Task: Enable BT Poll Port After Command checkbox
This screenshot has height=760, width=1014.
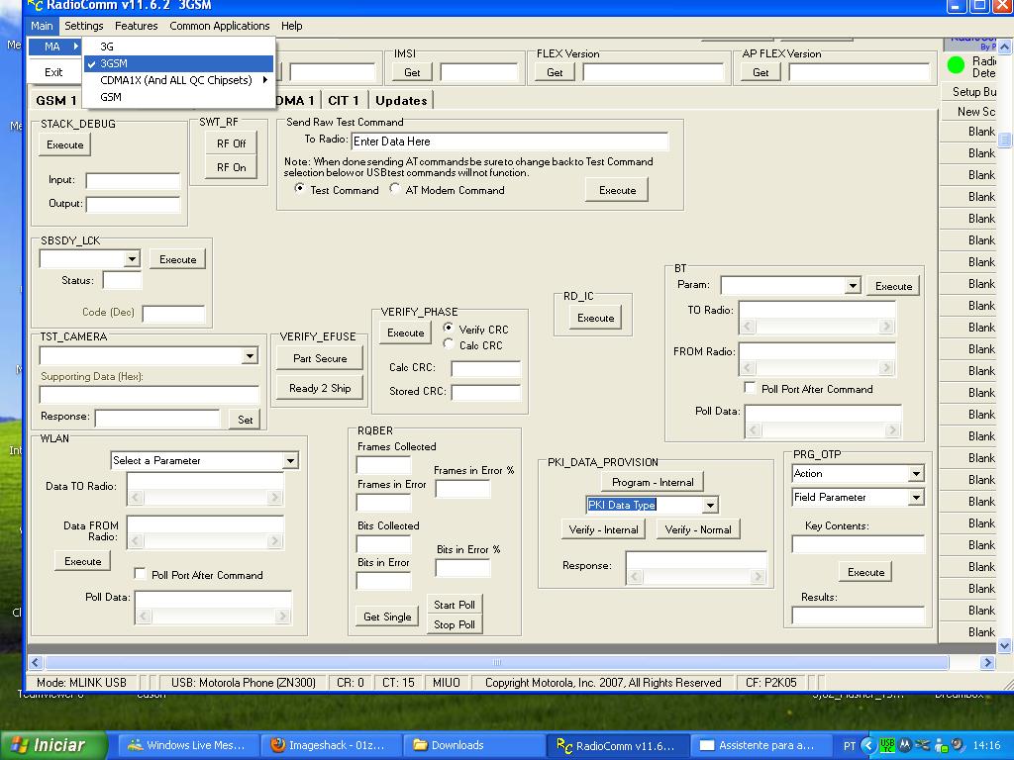Action: (750, 387)
